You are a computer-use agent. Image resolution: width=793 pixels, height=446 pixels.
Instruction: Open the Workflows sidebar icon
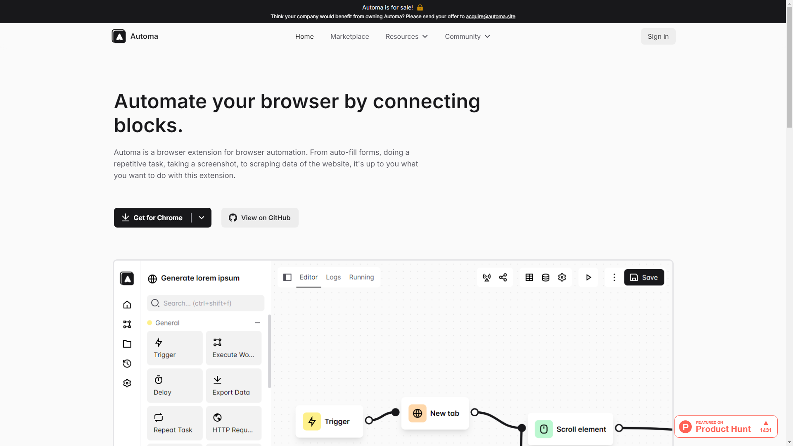[x=127, y=324]
